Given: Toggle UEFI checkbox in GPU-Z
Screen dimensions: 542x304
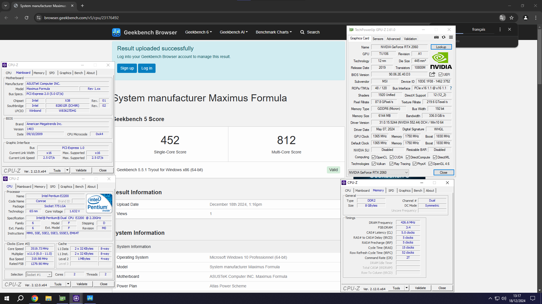Looking at the screenshot, I should pyautogui.click(x=440, y=75).
